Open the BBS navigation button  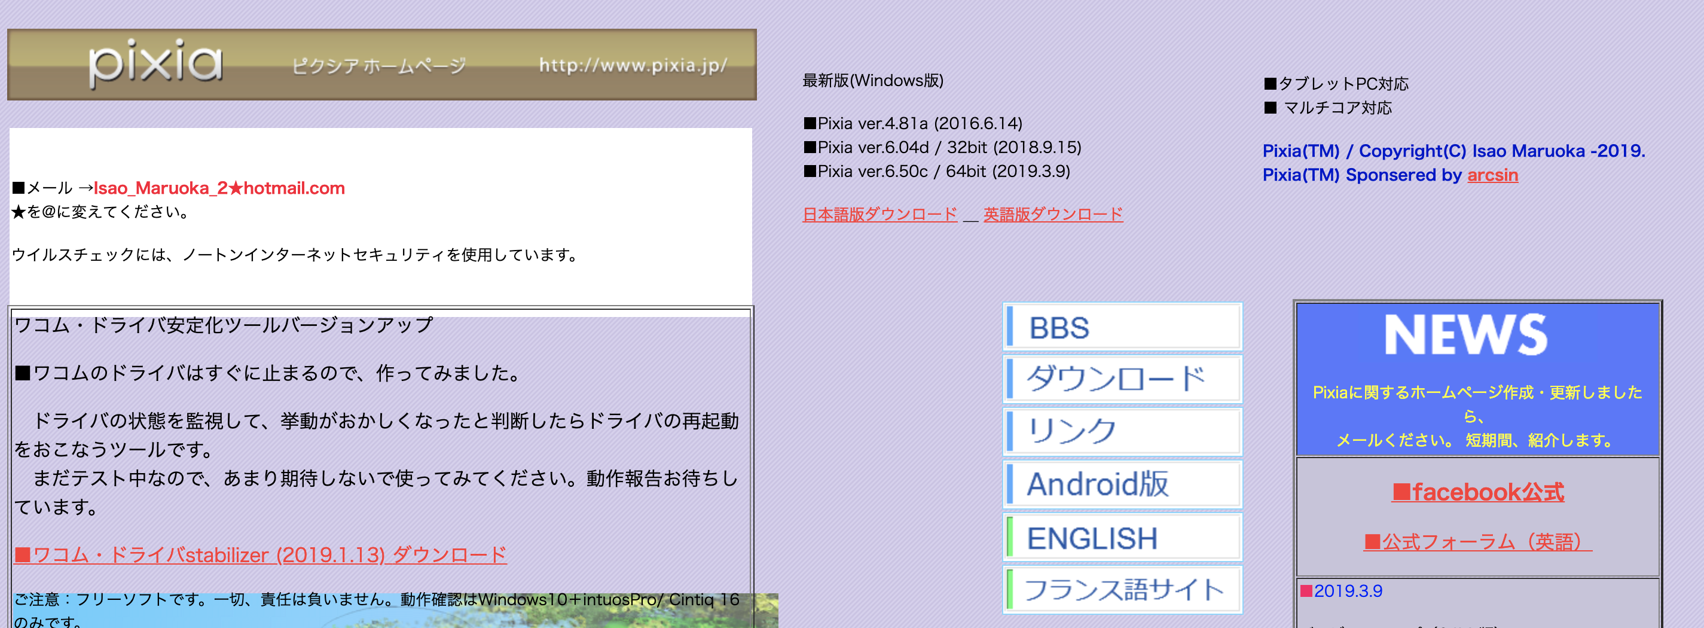[x=1123, y=328]
